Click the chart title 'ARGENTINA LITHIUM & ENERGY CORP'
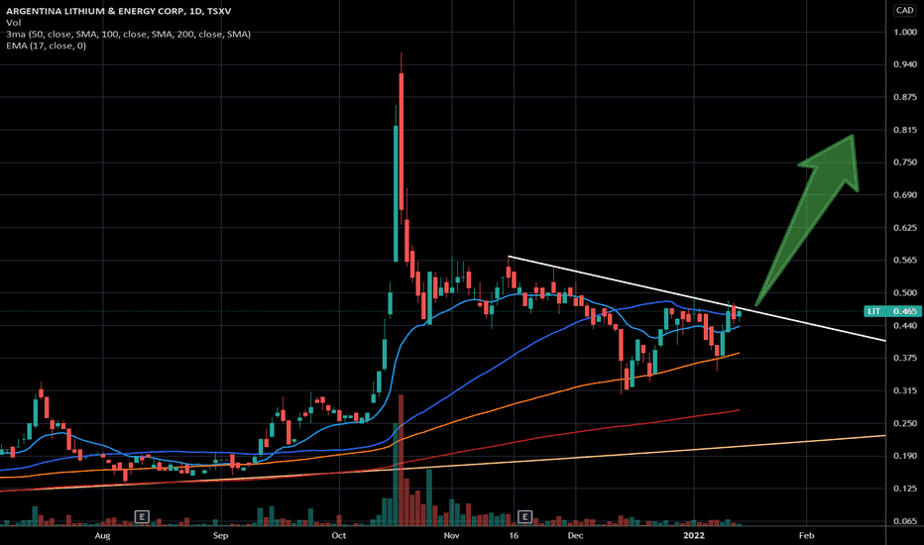The height and width of the screenshot is (545, 924). click(94, 11)
